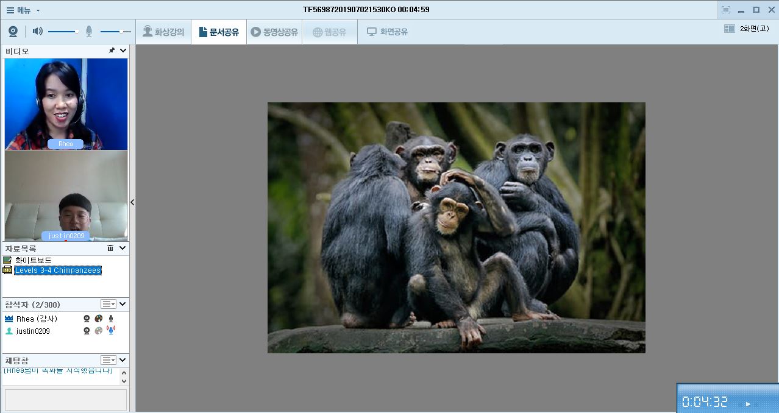This screenshot has width=779, height=413.
Task: Pin the 비디오 video panel
Action: point(112,51)
